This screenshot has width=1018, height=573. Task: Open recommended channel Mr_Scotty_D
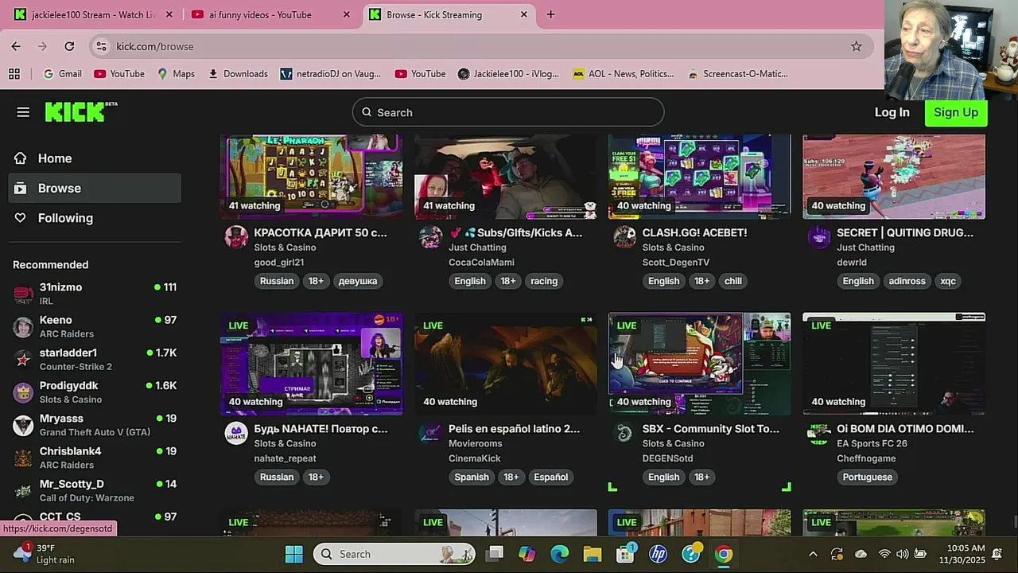coord(95,490)
